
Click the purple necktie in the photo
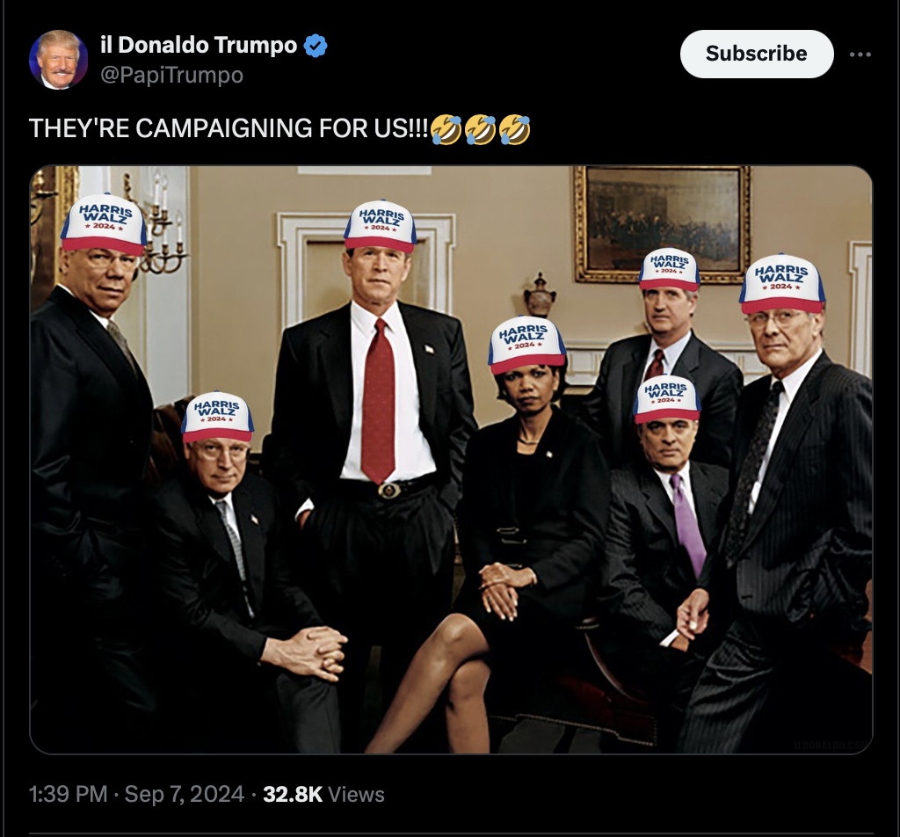pos(688,525)
